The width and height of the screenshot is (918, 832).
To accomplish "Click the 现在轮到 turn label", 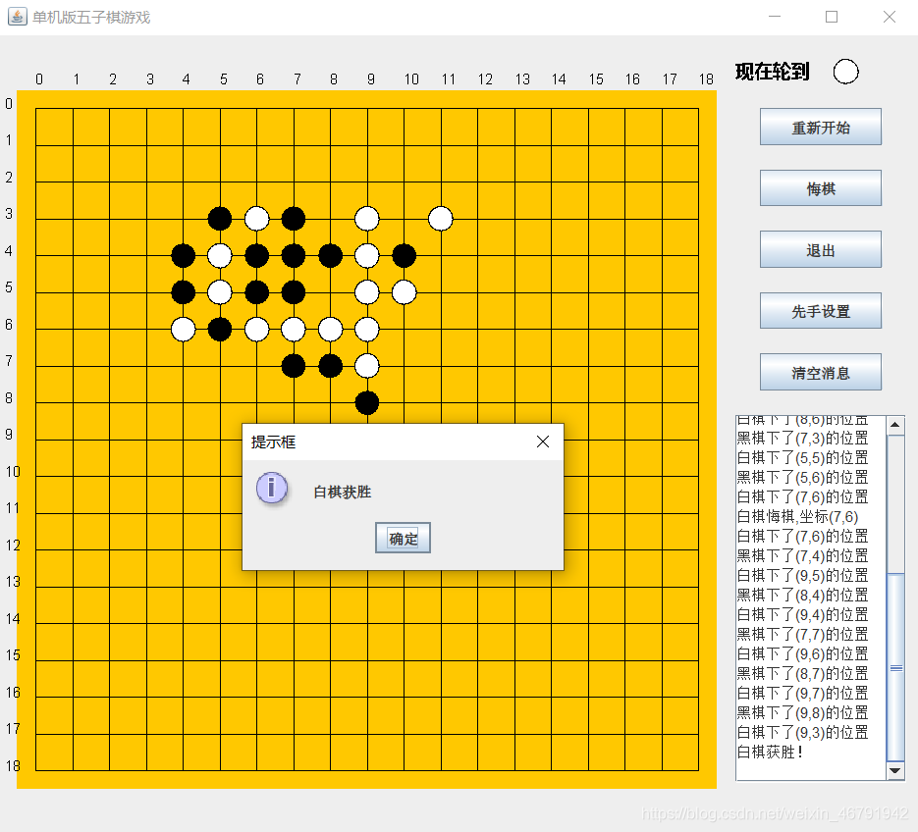I will click(x=773, y=72).
